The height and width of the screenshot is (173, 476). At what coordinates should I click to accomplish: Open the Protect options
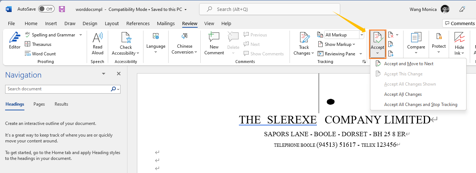tap(439, 43)
